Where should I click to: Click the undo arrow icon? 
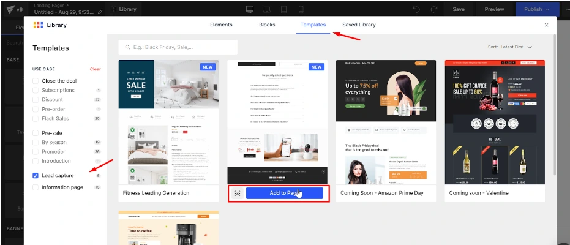[417, 9]
